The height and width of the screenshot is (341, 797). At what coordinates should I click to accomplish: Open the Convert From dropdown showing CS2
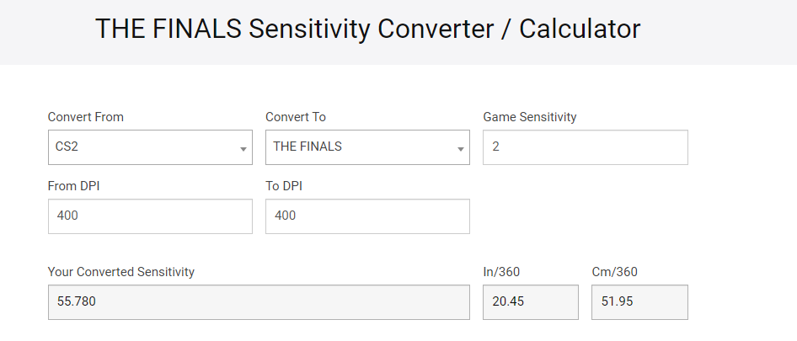[x=143, y=147]
